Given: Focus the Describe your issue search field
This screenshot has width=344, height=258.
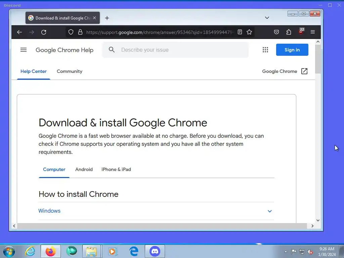Looking at the screenshot, I should (175, 50).
